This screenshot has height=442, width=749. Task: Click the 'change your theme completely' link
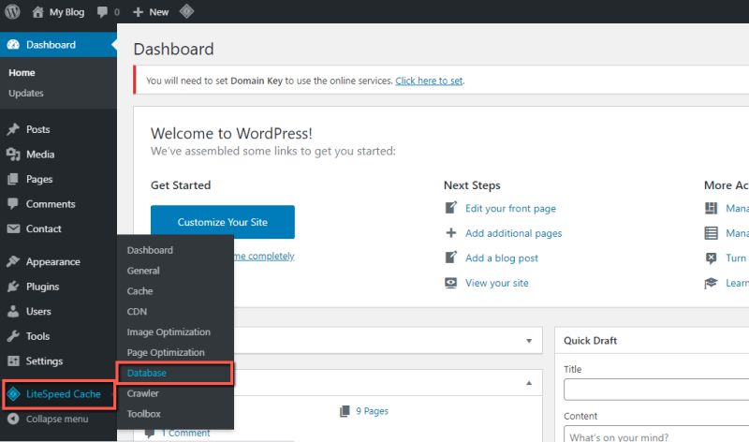pos(264,257)
